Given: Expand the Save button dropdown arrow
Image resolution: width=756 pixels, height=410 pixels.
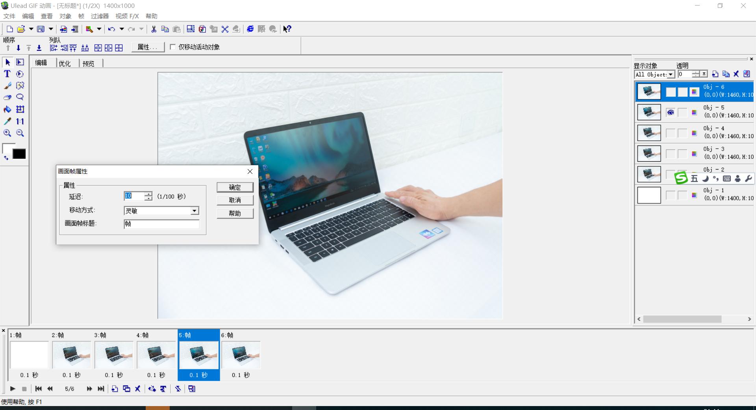Looking at the screenshot, I should 51,29.
